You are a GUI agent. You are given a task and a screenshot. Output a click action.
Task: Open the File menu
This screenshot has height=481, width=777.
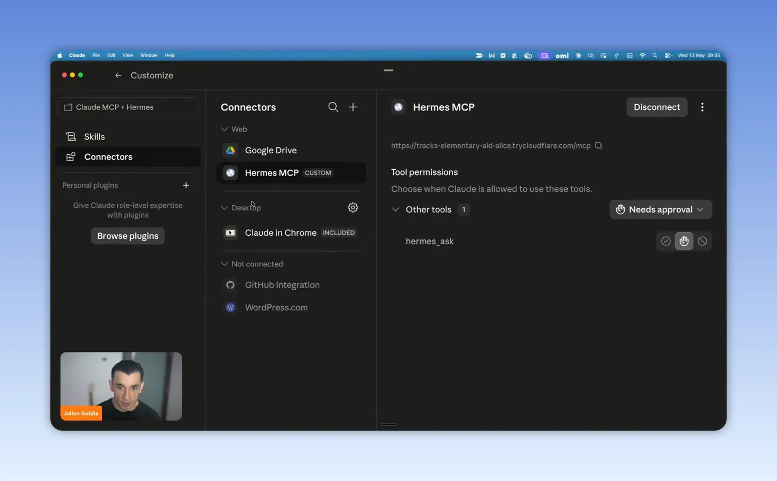pyautogui.click(x=96, y=55)
